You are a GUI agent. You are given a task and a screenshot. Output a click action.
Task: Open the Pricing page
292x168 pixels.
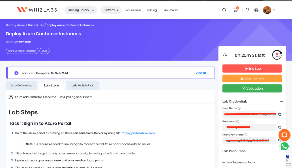[152, 10]
